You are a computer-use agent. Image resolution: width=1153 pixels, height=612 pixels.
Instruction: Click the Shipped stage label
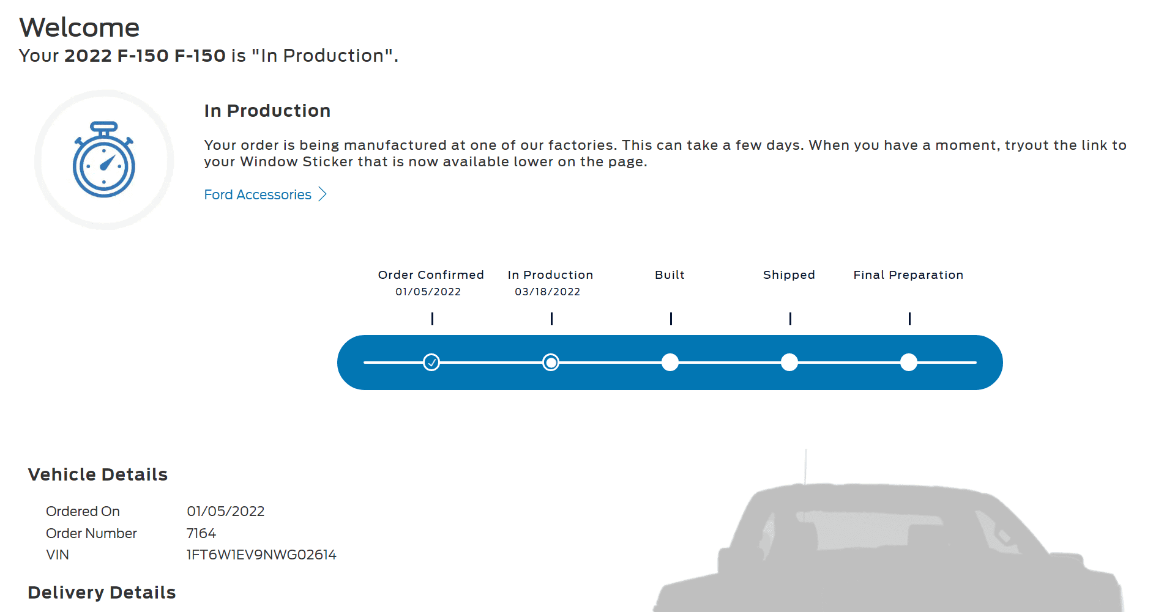click(x=789, y=275)
